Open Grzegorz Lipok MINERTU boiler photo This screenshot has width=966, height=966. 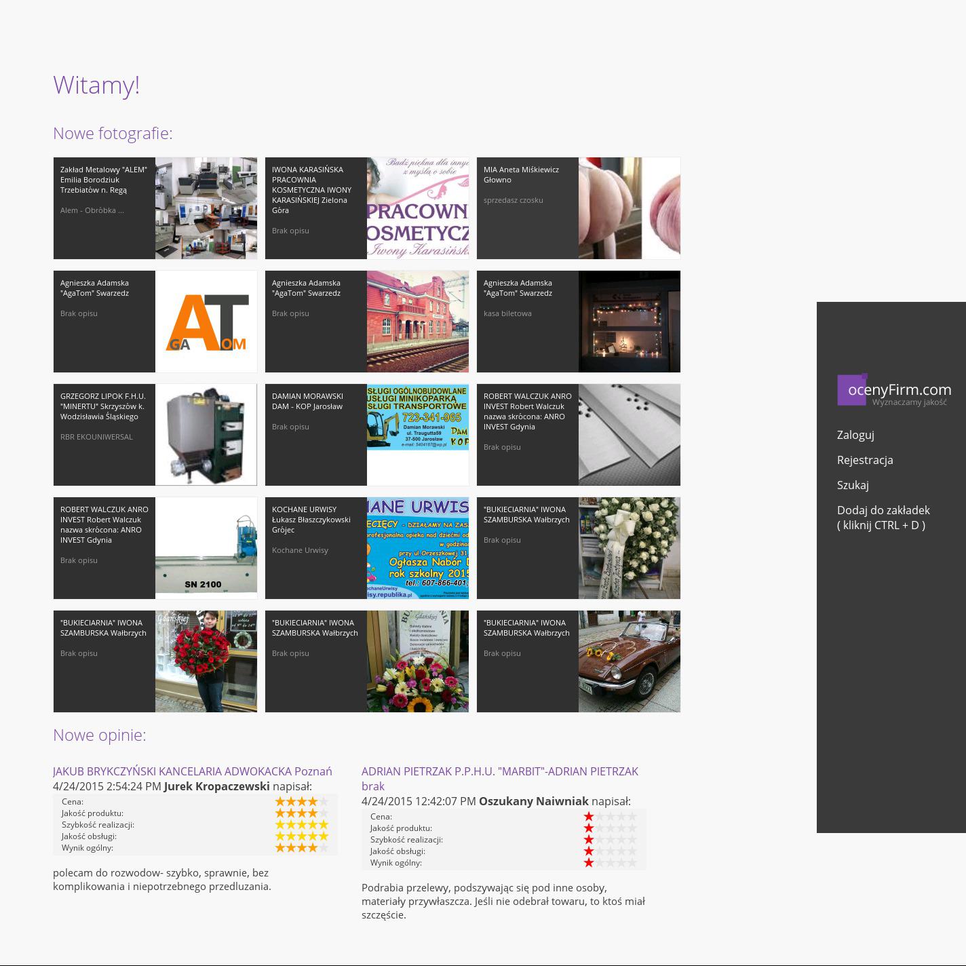[x=206, y=435]
